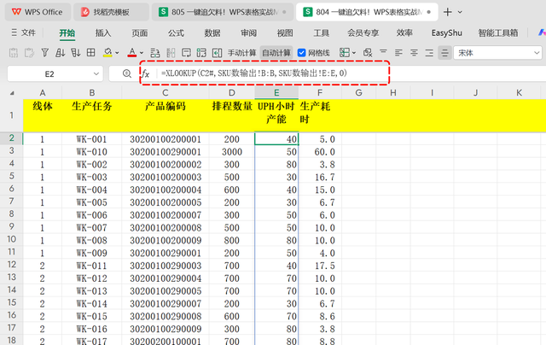
Task: Click the freeze panes grid icon
Action: point(345,53)
